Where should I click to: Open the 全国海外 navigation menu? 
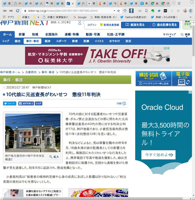51,34
